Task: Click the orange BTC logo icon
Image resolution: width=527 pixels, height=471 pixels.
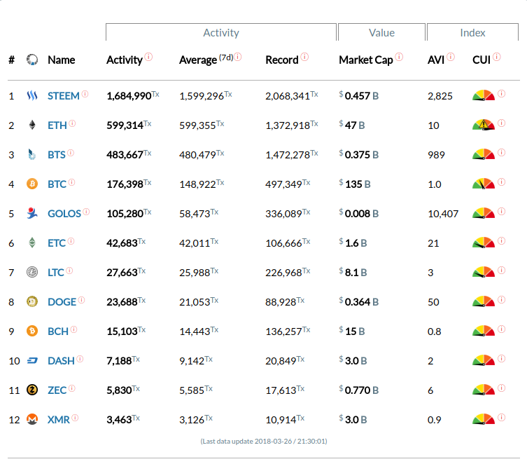Action: [32, 184]
